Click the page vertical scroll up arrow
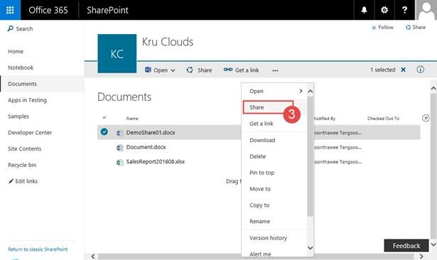Viewport: 437px width, 260px height. [433, 88]
